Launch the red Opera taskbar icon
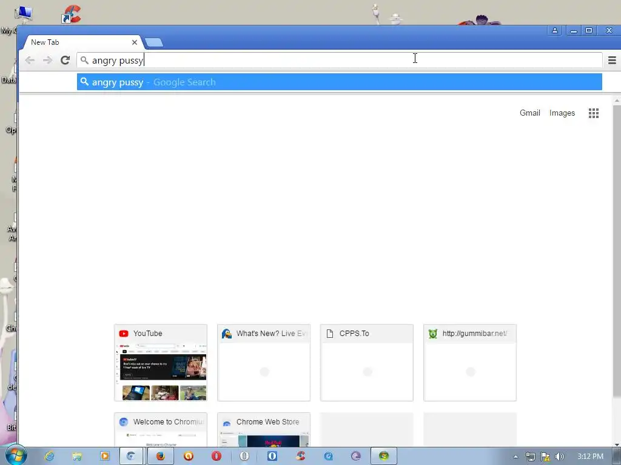621x465 pixels. point(217,457)
